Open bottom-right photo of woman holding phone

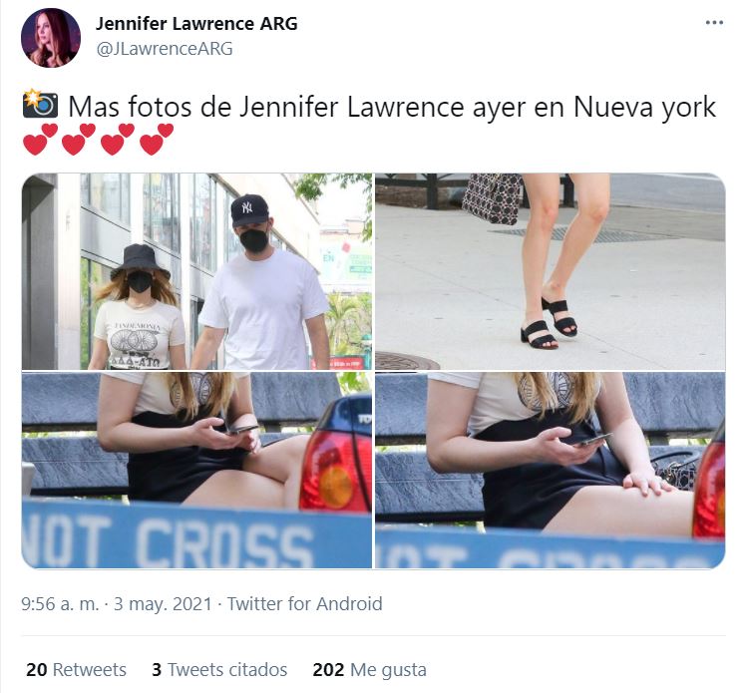pos(551,471)
